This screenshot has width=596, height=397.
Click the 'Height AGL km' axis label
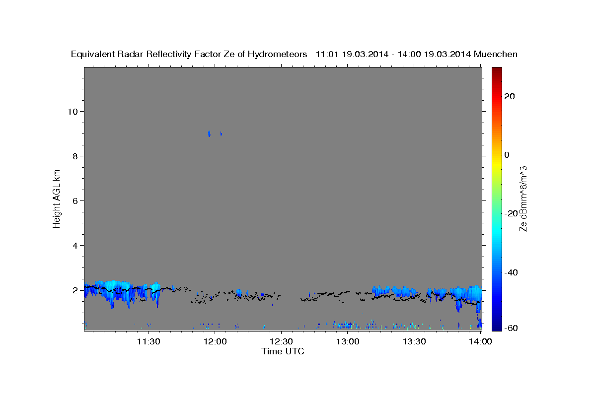pos(57,198)
